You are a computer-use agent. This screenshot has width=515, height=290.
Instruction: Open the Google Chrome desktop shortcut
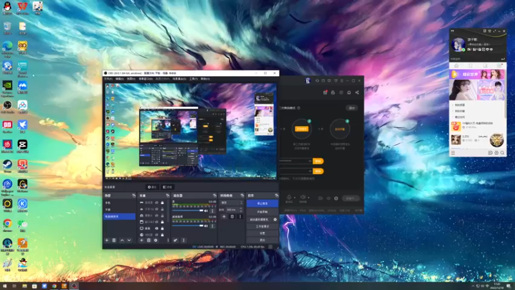(7, 225)
